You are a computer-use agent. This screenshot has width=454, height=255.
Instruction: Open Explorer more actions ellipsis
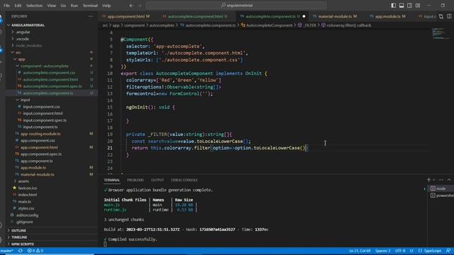tap(91, 16)
